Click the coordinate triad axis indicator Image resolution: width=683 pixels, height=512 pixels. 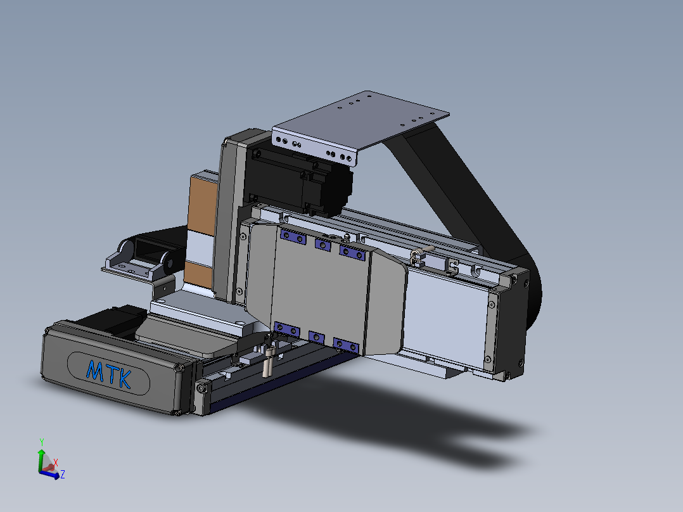pyautogui.click(x=51, y=459)
